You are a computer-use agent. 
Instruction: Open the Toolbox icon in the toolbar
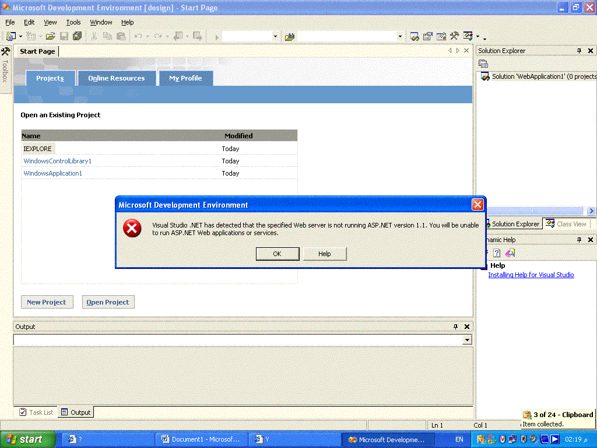point(454,37)
